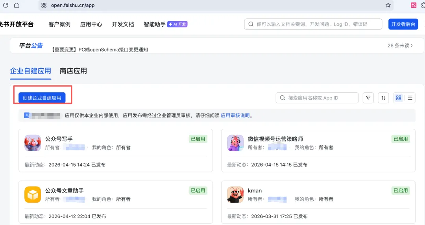Screen dimensions: 425x225
Task: Click the AI 开发 badge
Action: tap(177, 24)
